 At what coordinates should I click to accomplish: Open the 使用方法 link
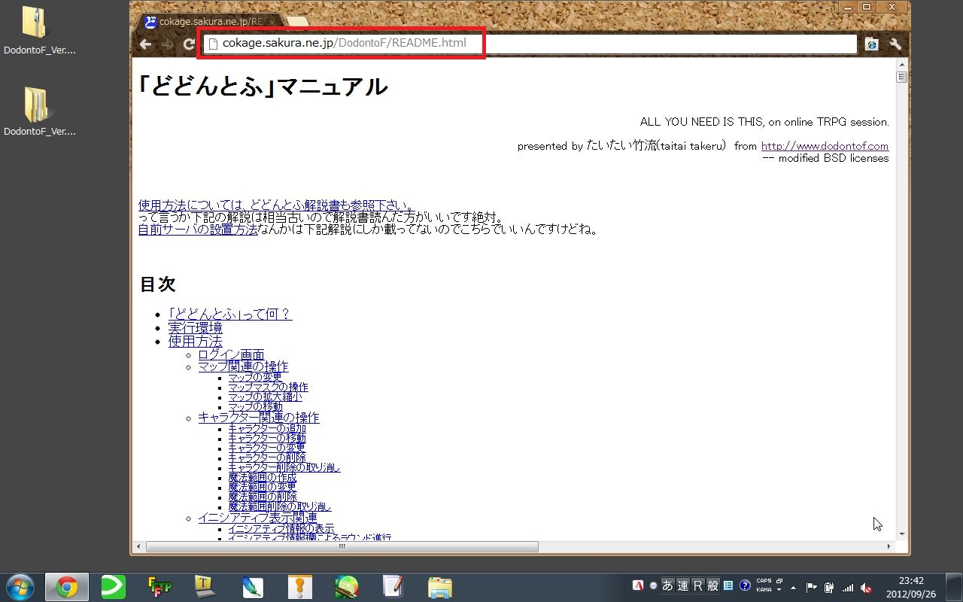pyautogui.click(x=196, y=342)
